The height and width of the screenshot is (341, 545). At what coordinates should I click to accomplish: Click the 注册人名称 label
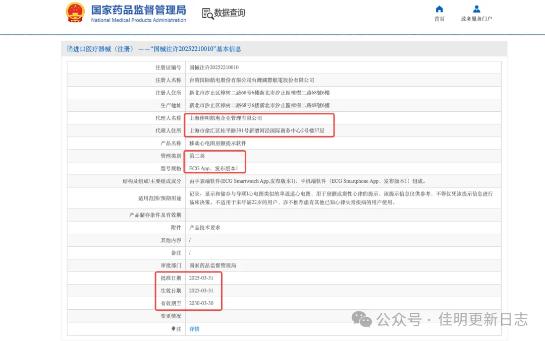pyautogui.click(x=168, y=80)
